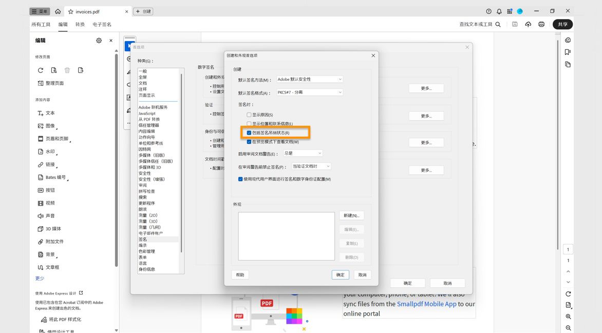Open 整理页面 organize pages
The image size is (602, 333).
click(51, 83)
